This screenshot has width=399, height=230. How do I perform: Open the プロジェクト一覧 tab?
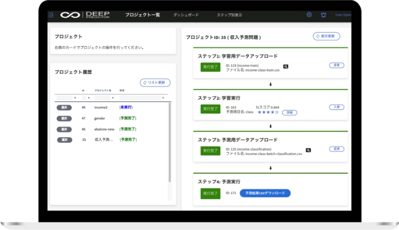143,15
